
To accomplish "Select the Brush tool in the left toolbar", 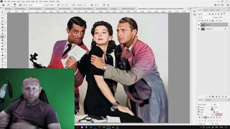I will pos(3,37).
